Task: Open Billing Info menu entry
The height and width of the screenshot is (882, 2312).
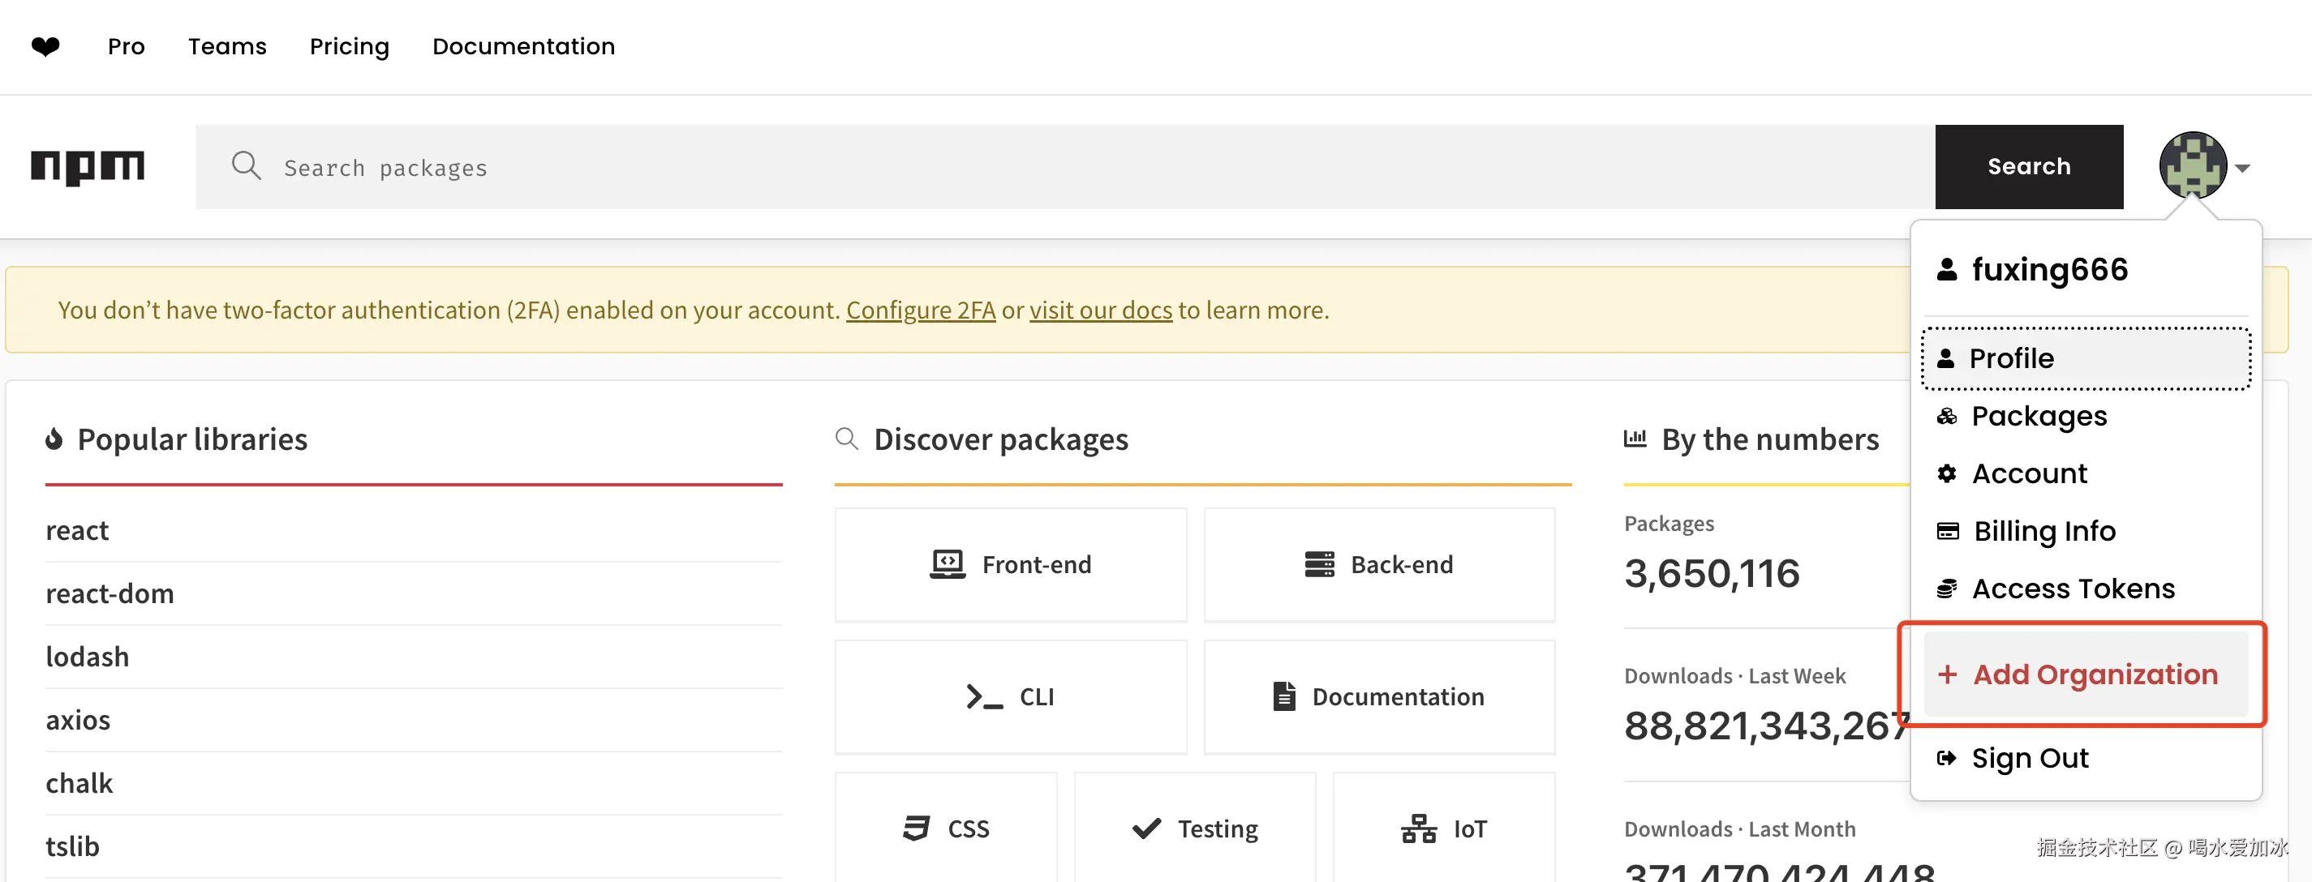Action: click(2043, 531)
